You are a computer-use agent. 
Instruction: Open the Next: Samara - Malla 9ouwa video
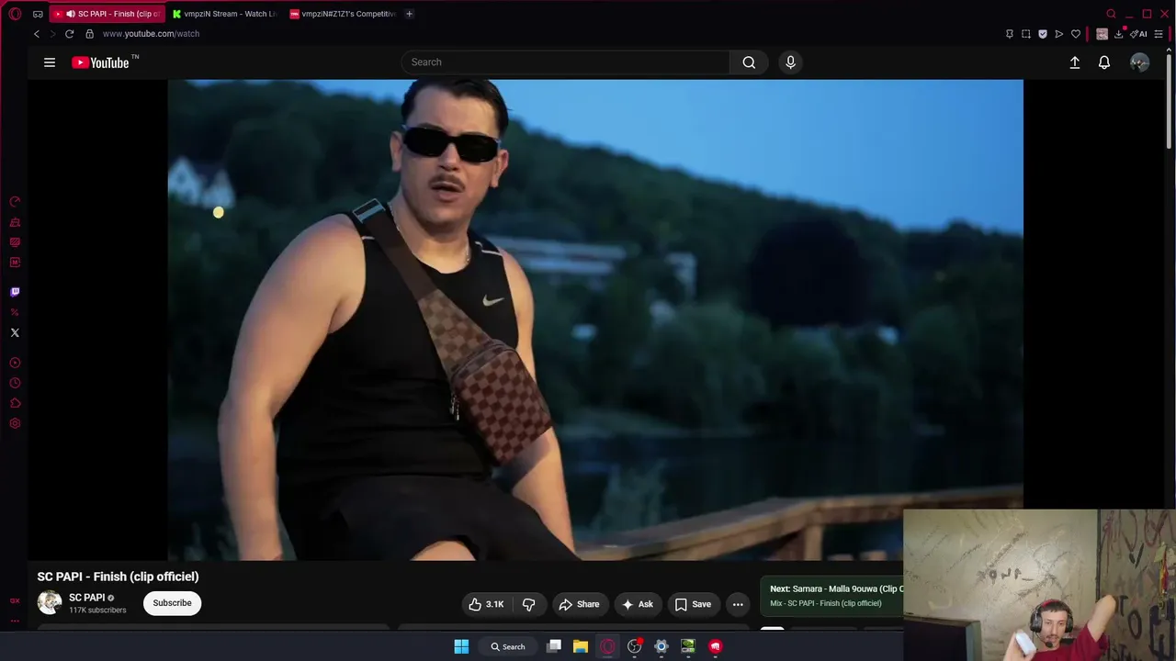[834, 595]
